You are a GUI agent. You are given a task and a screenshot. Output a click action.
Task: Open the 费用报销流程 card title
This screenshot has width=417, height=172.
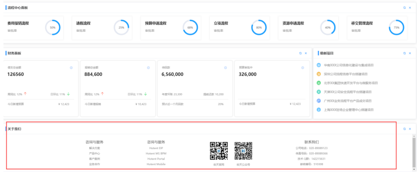18,24
